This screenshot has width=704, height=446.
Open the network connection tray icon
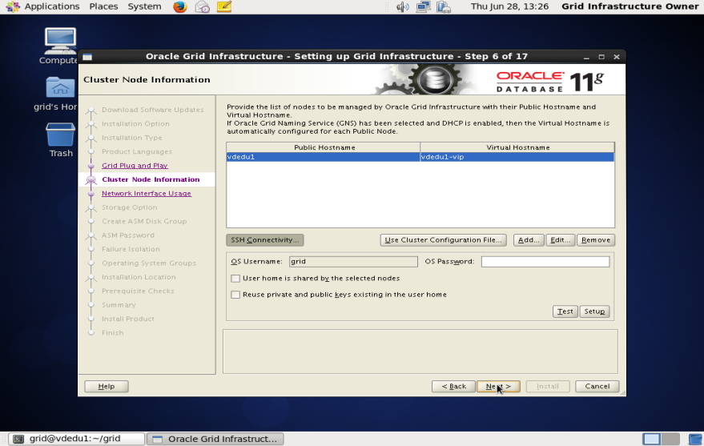pyautogui.click(x=423, y=6)
